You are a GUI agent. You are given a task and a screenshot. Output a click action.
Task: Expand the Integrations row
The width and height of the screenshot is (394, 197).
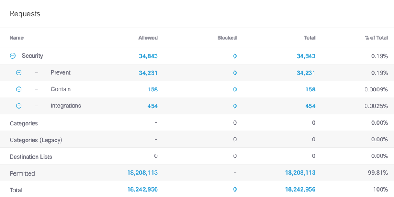coord(19,106)
